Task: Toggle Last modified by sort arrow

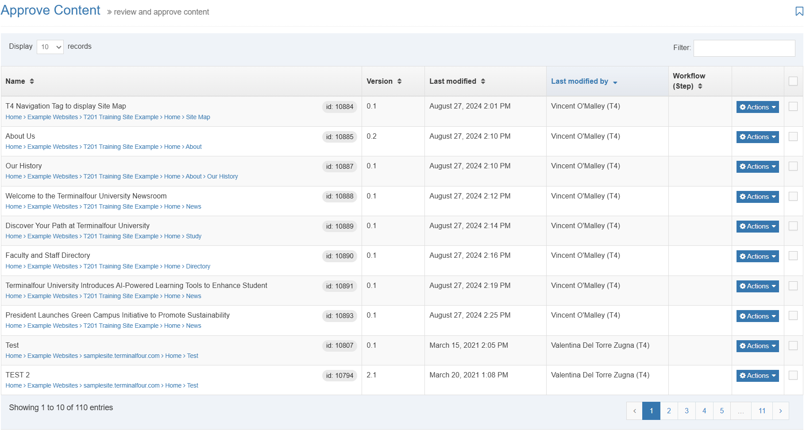Action: click(x=615, y=82)
